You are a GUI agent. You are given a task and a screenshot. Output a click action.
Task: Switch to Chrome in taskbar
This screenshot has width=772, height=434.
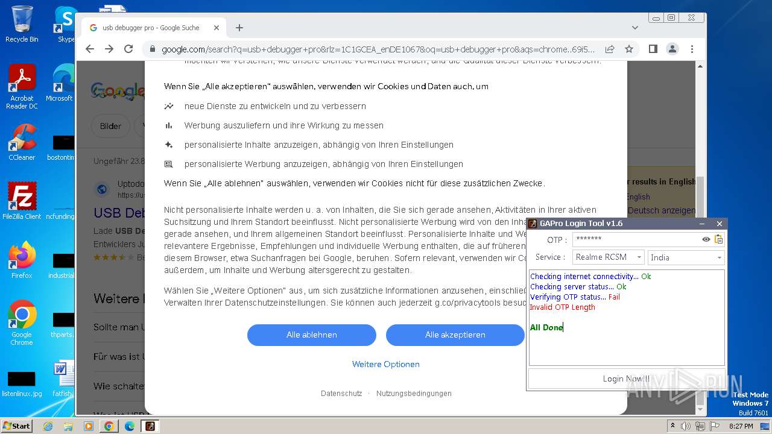(109, 426)
